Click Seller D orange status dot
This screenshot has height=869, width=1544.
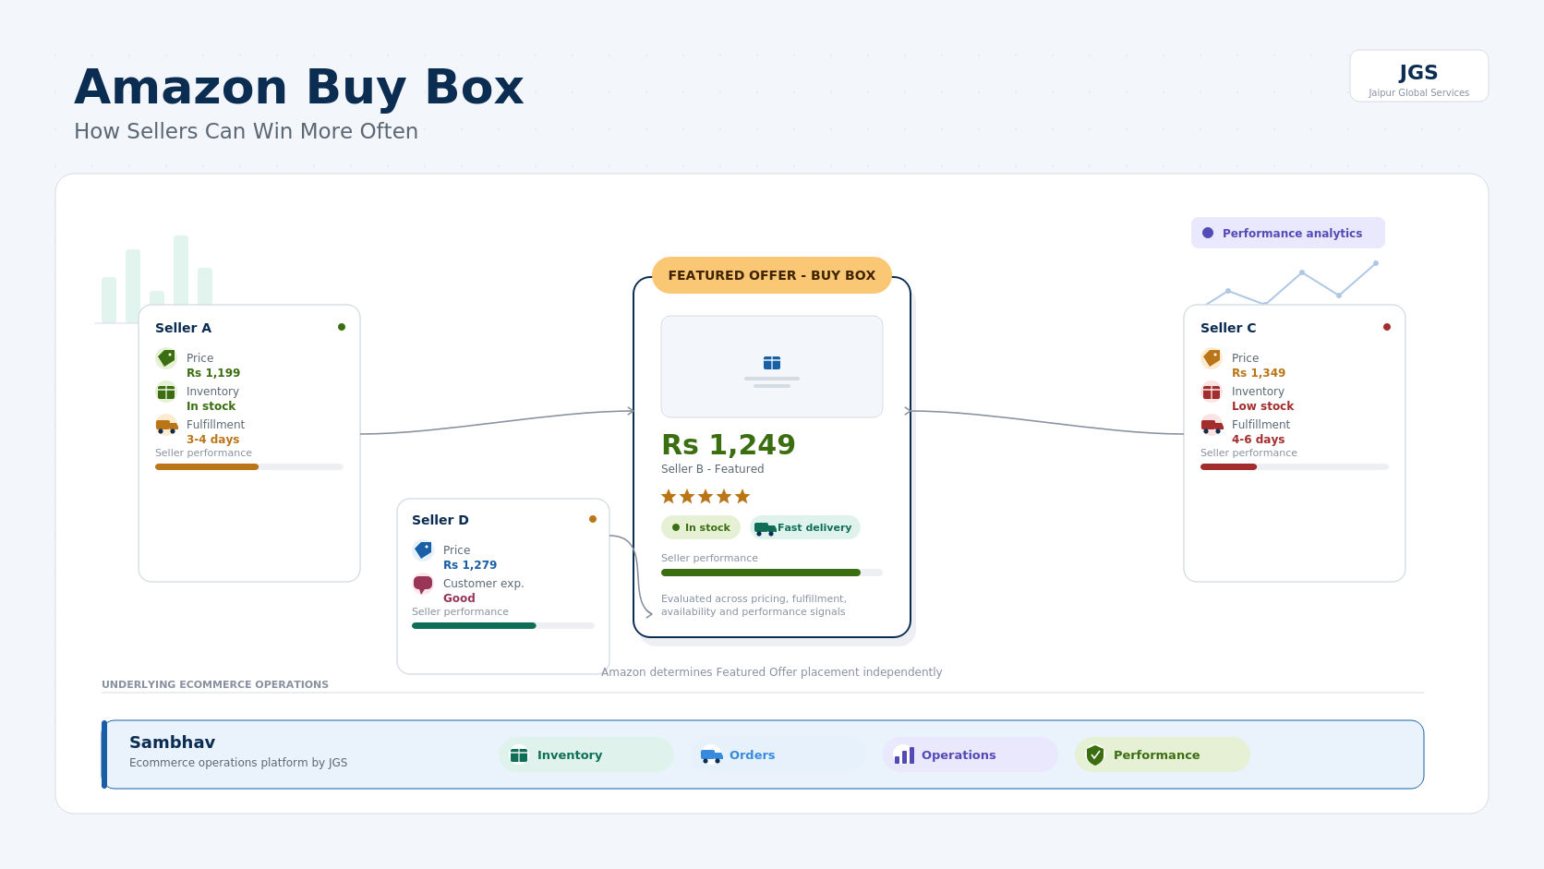point(593,519)
